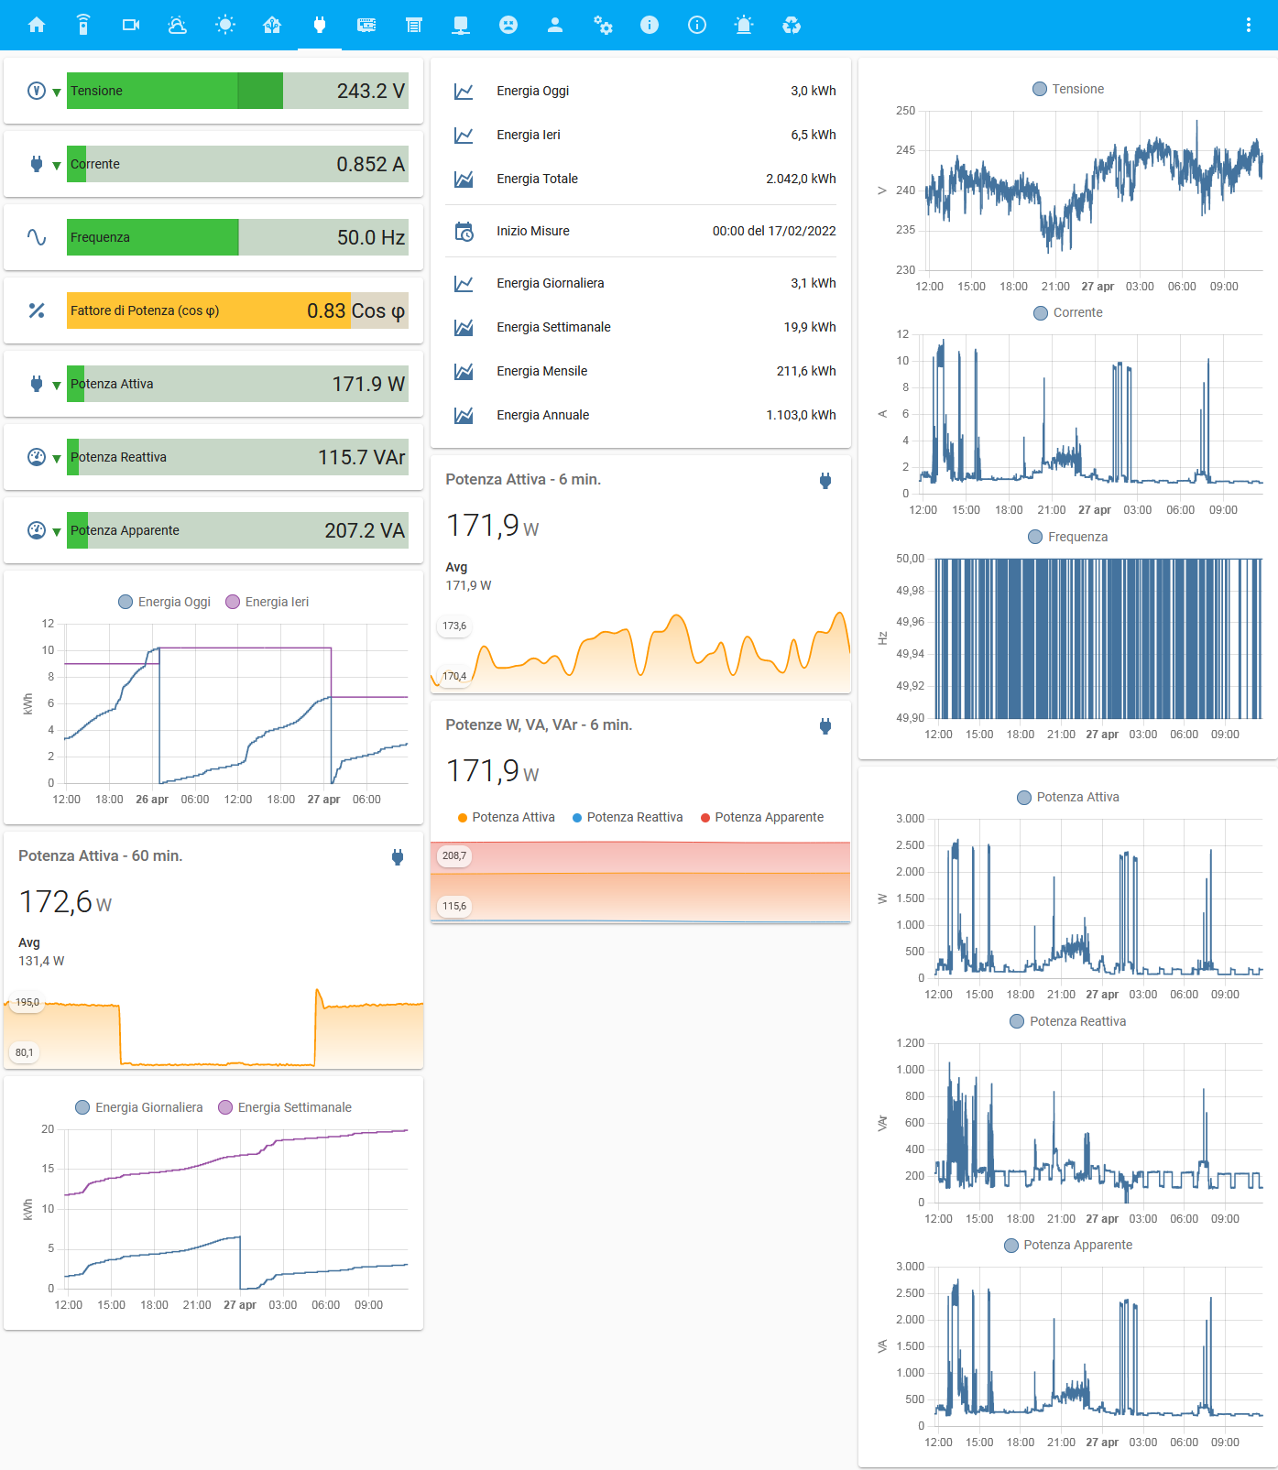Viewport: 1278px width, 1470px height.
Task: Click the Potenza Apparente gauge icon
Action: (37, 530)
